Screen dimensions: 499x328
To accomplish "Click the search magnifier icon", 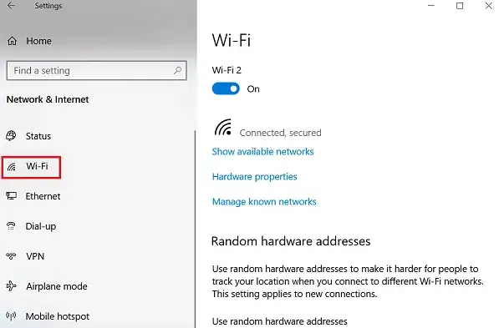I will tap(177, 70).
